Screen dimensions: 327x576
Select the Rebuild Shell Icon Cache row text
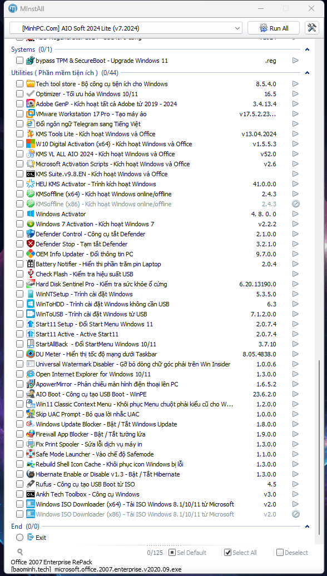tap(109, 464)
